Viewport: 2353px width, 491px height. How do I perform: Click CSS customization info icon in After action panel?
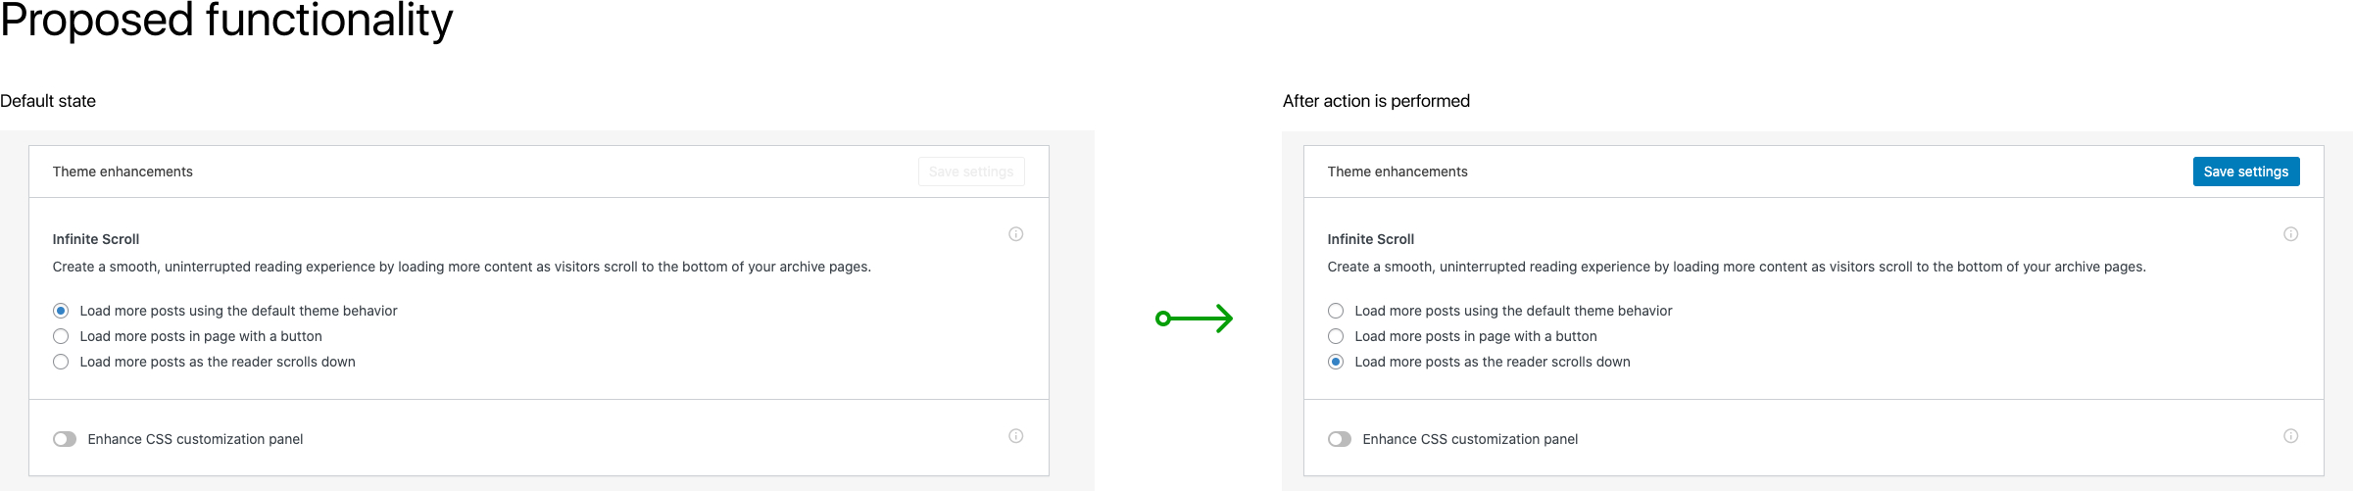(x=2290, y=436)
